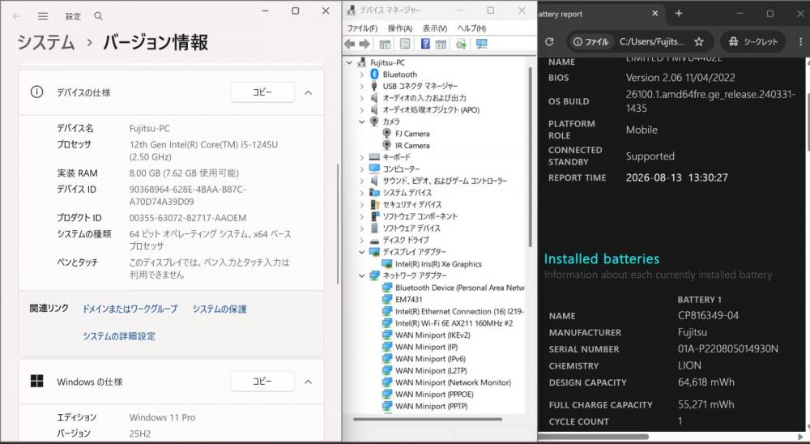Select the EM7431 network adapter
810x444 pixels.
[x=408, y=299]
